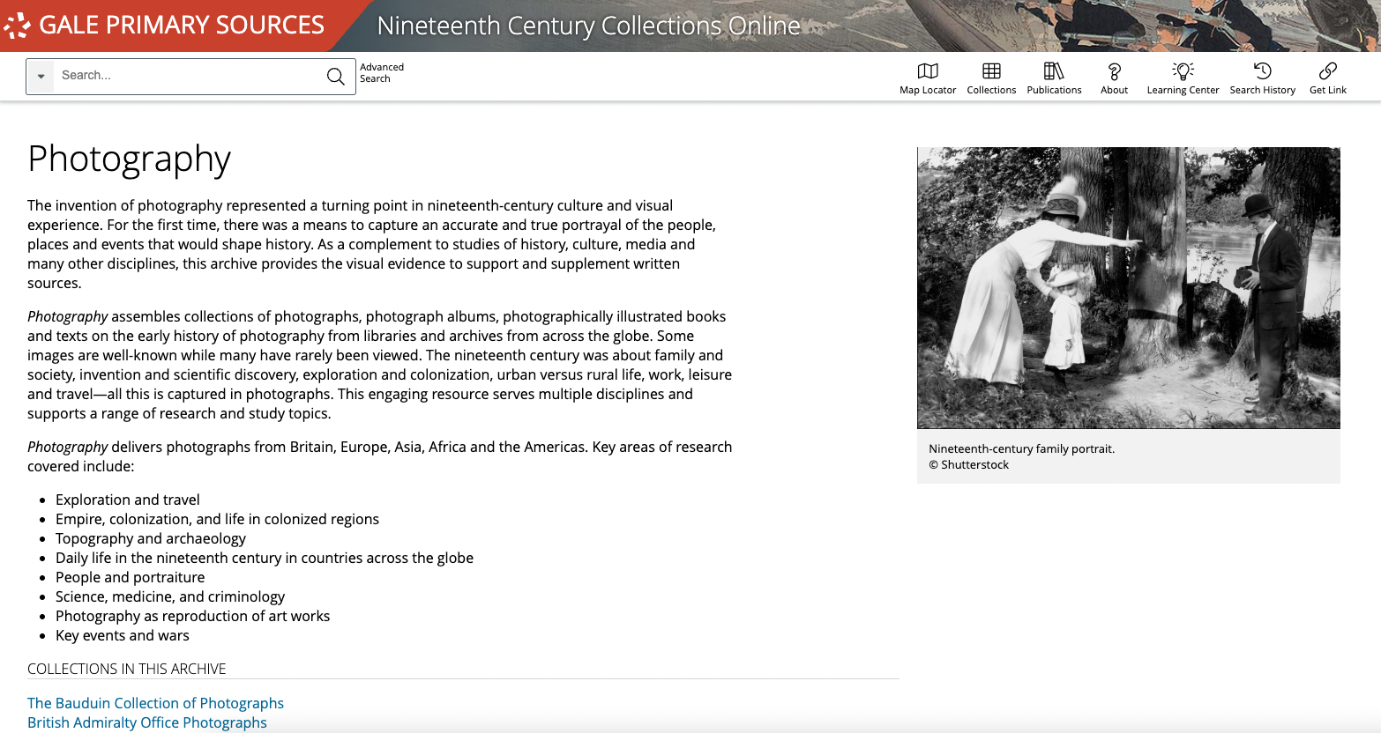The height and width of the screenshot is (733, 1381).
Task: Click 'Key events and wars' bullet
Action: coord(123,635)
